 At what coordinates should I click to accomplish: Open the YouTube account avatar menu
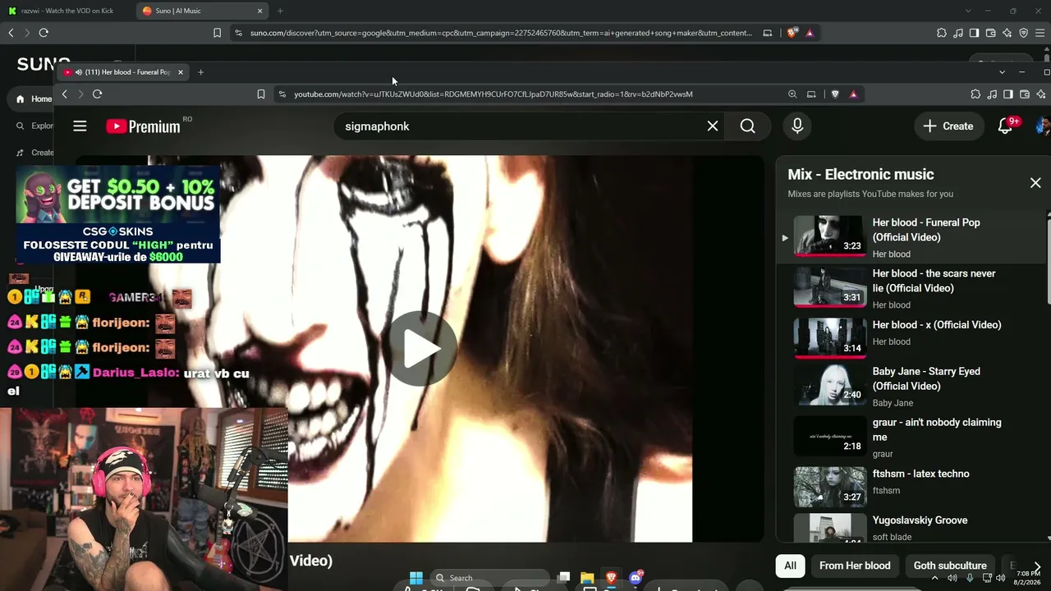1044,126
